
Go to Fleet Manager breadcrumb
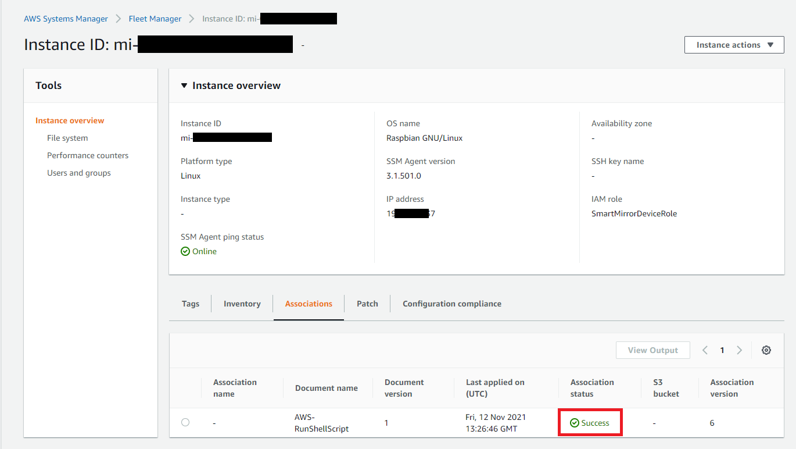click(155, 19)
